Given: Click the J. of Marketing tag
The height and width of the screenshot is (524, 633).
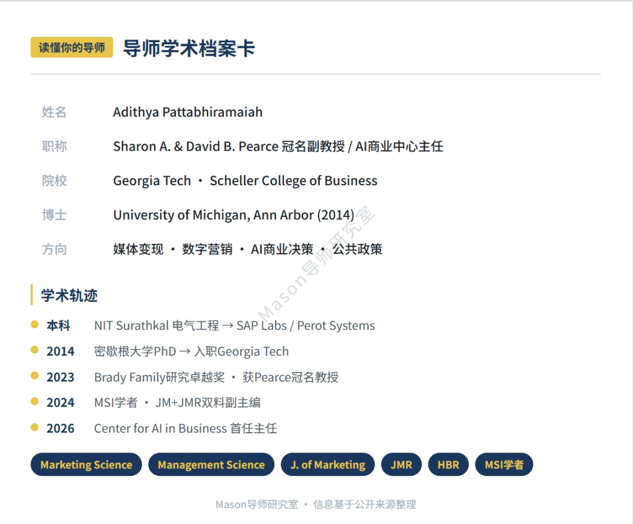Looking at the screenshot, I should pos(328,465).
